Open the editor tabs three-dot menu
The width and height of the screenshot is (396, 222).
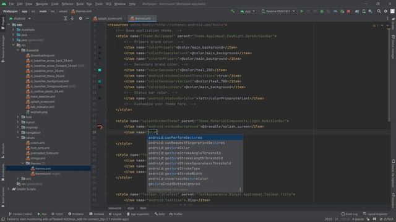click(x=387, y=18)
